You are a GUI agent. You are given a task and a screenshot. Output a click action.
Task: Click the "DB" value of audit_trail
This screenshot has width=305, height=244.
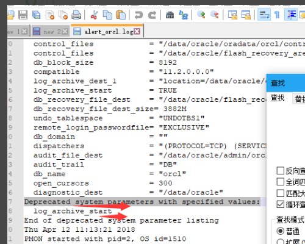[168, 165]
